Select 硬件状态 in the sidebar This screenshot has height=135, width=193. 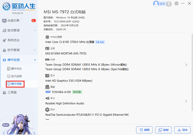pyautogui.click(x=16, y=69)
